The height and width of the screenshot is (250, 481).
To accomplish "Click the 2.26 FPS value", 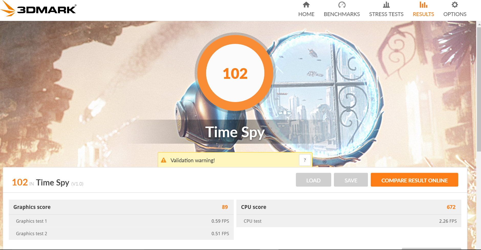I will [x=448, y=221].
